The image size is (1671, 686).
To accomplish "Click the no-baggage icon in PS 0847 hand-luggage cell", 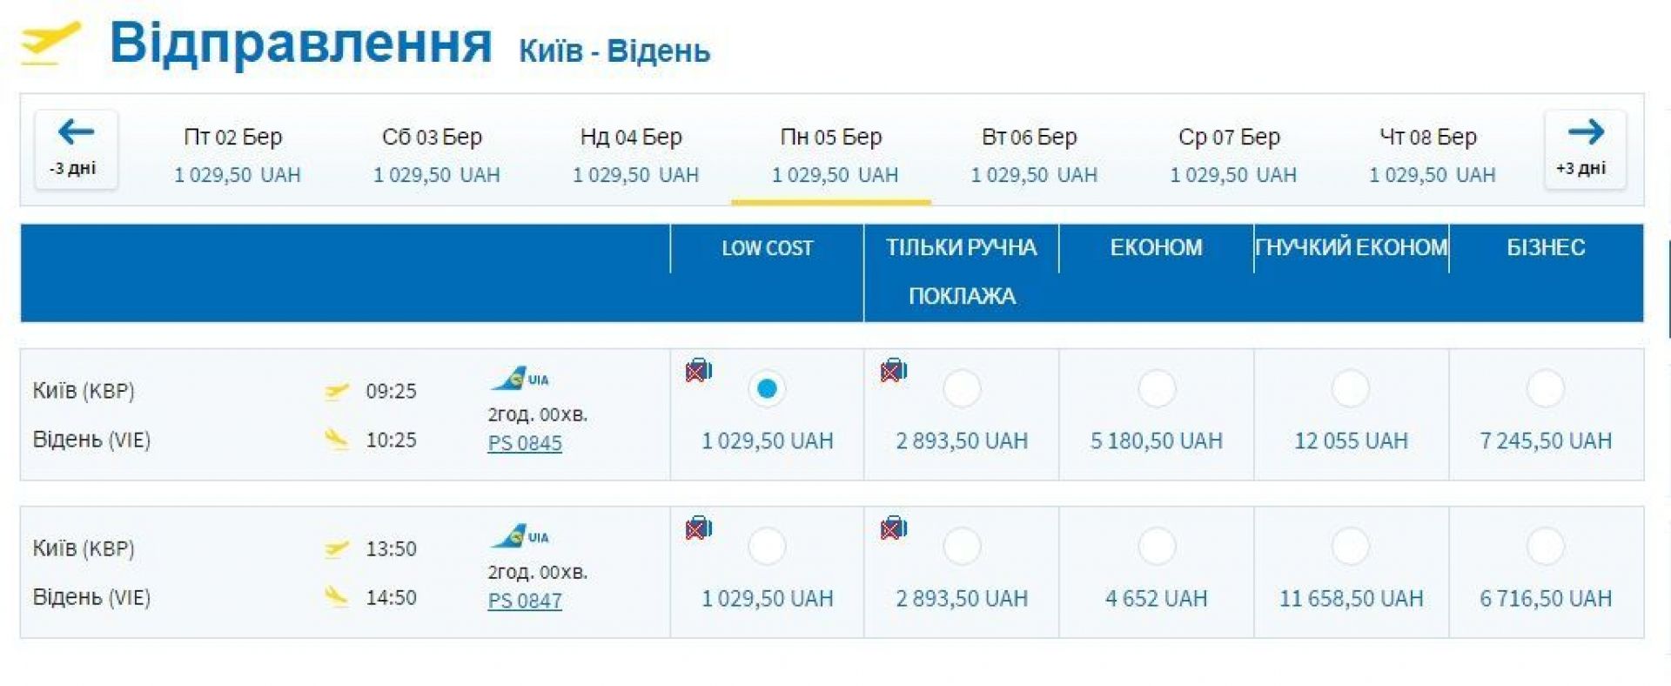I will click(x=893, y=528).
